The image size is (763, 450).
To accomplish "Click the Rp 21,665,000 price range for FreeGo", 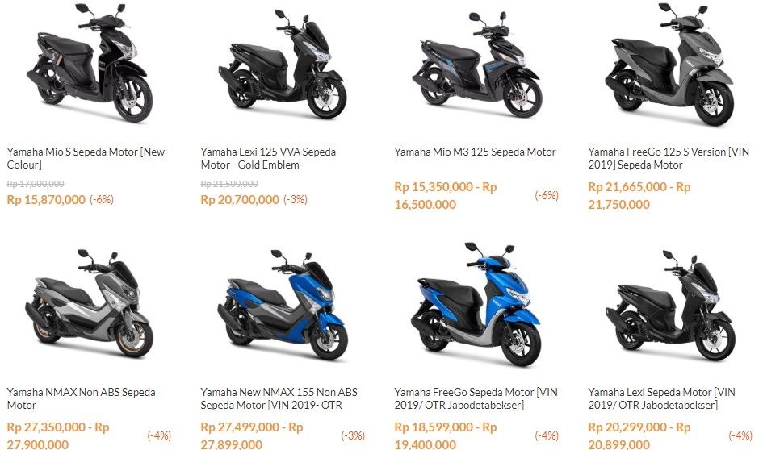I will pyautogui.click(x=639, y=195).
